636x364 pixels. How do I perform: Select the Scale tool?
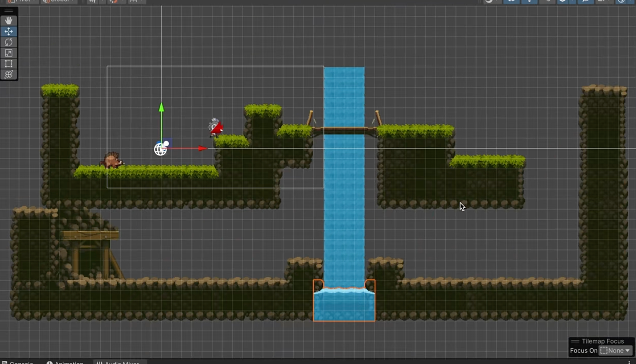point(9,53)
